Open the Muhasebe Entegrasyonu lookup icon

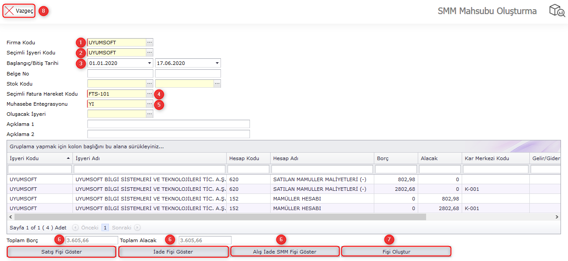pos(150,104)
